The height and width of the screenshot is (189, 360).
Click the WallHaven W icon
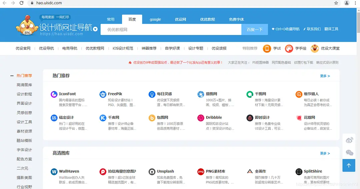tap(54, 172)
